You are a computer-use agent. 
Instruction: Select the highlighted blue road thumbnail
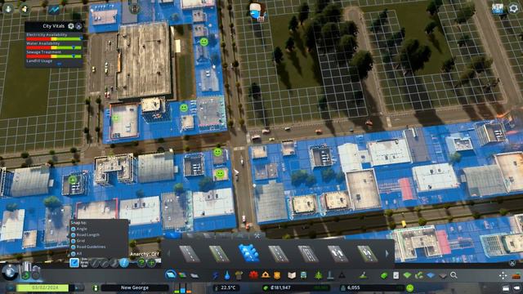pos(248,253)
